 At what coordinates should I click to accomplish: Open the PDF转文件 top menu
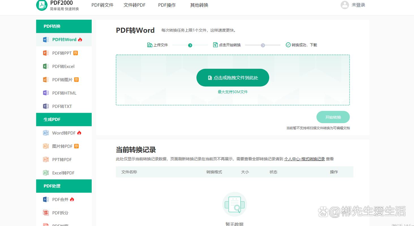point(102,5)
